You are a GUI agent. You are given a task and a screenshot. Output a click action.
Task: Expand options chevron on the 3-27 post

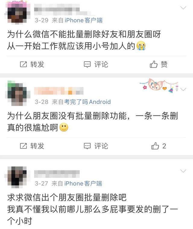coord(183,171)
